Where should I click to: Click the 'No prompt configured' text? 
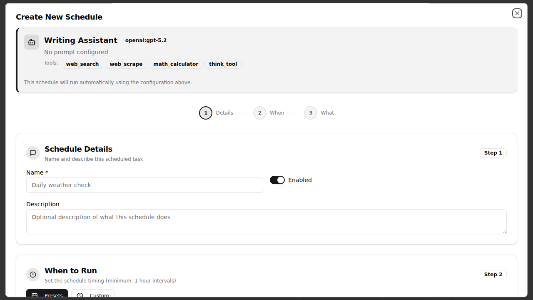(x=76, y=52)
